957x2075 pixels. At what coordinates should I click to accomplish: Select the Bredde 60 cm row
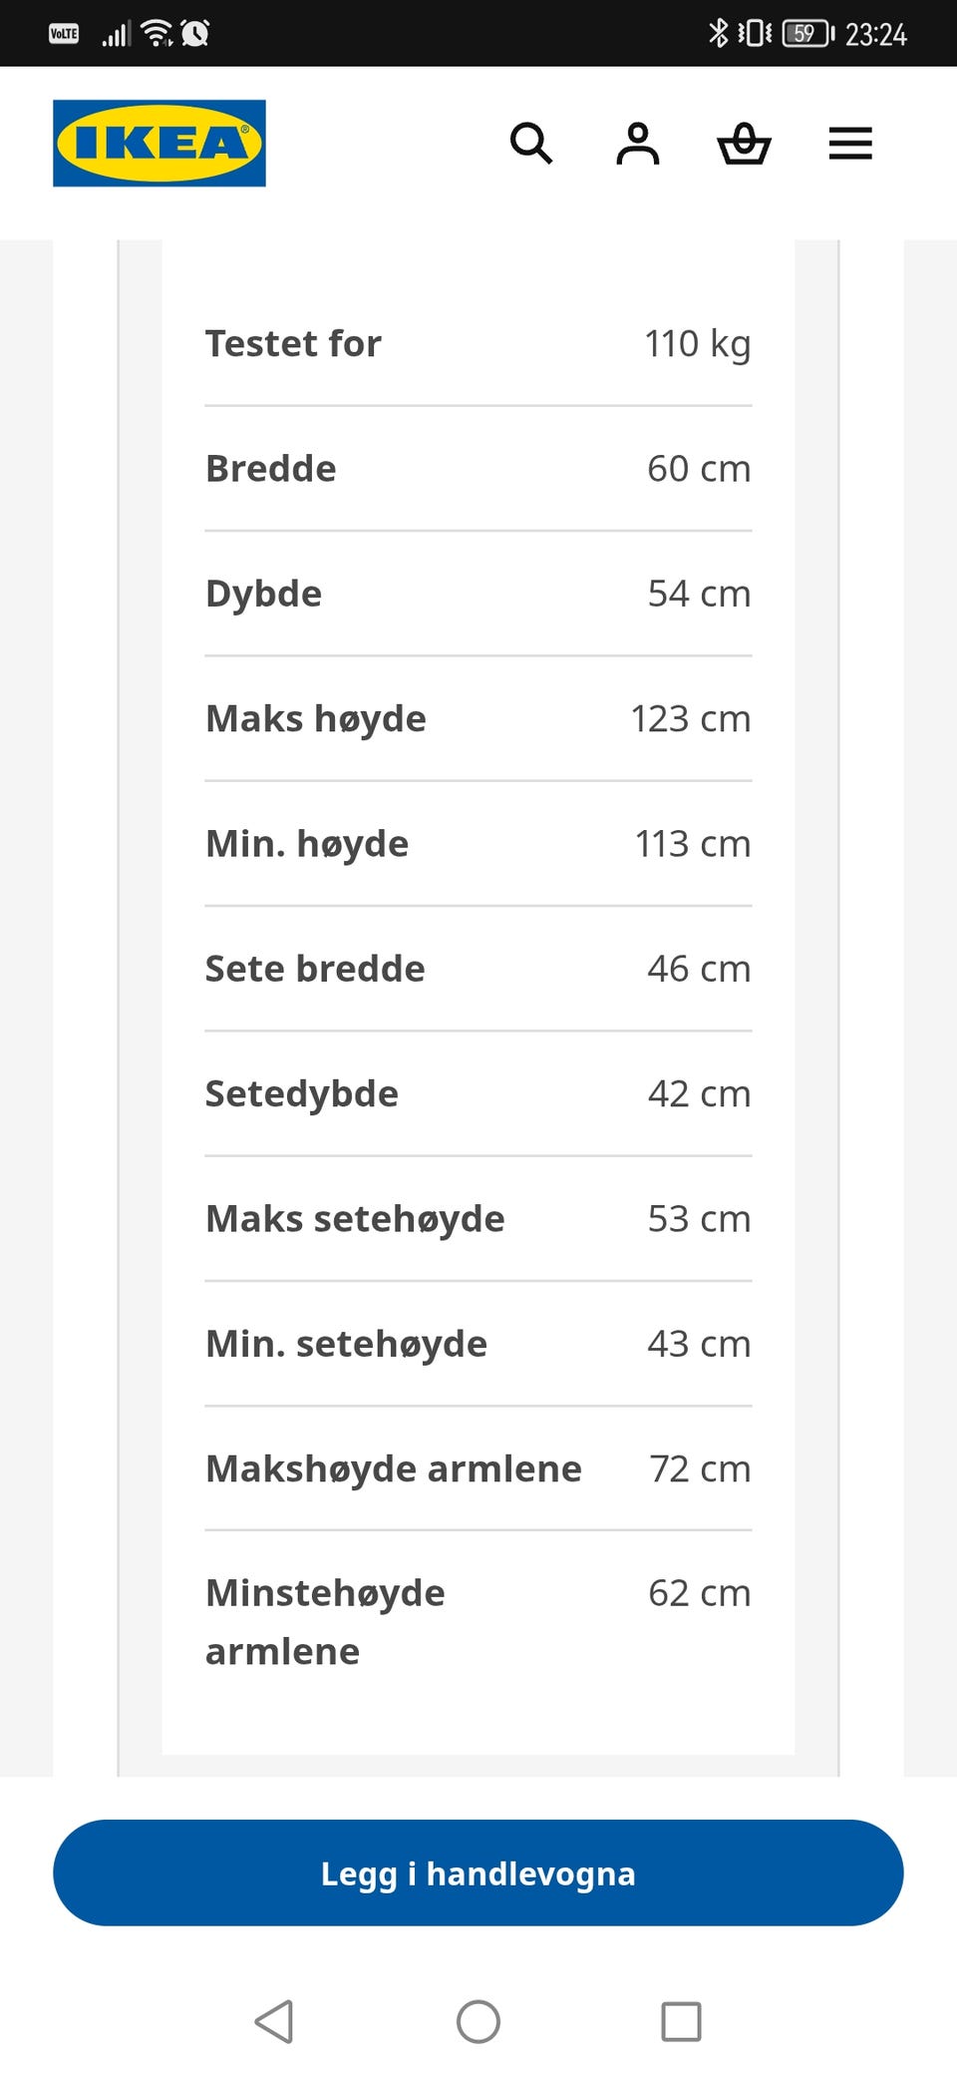point(478,469)
